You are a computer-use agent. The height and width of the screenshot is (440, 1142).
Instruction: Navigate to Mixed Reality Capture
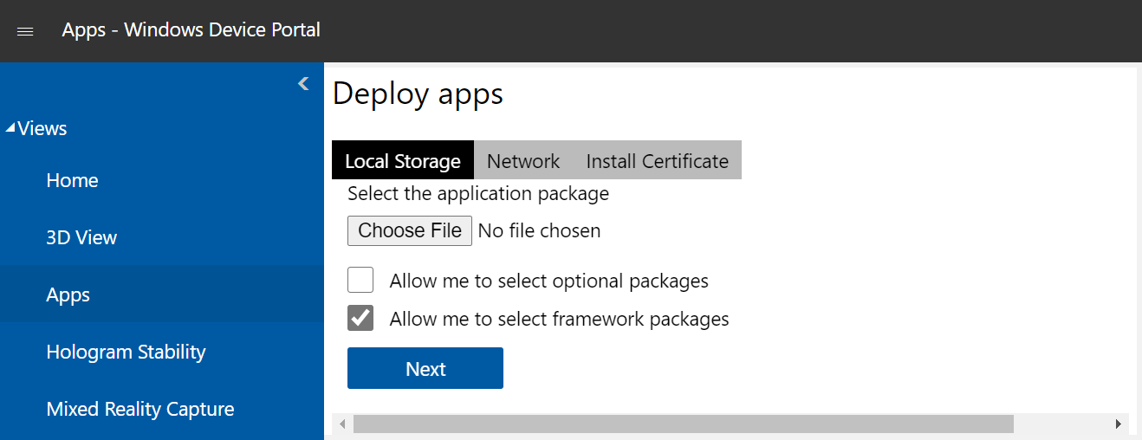[x=140, y=409]
